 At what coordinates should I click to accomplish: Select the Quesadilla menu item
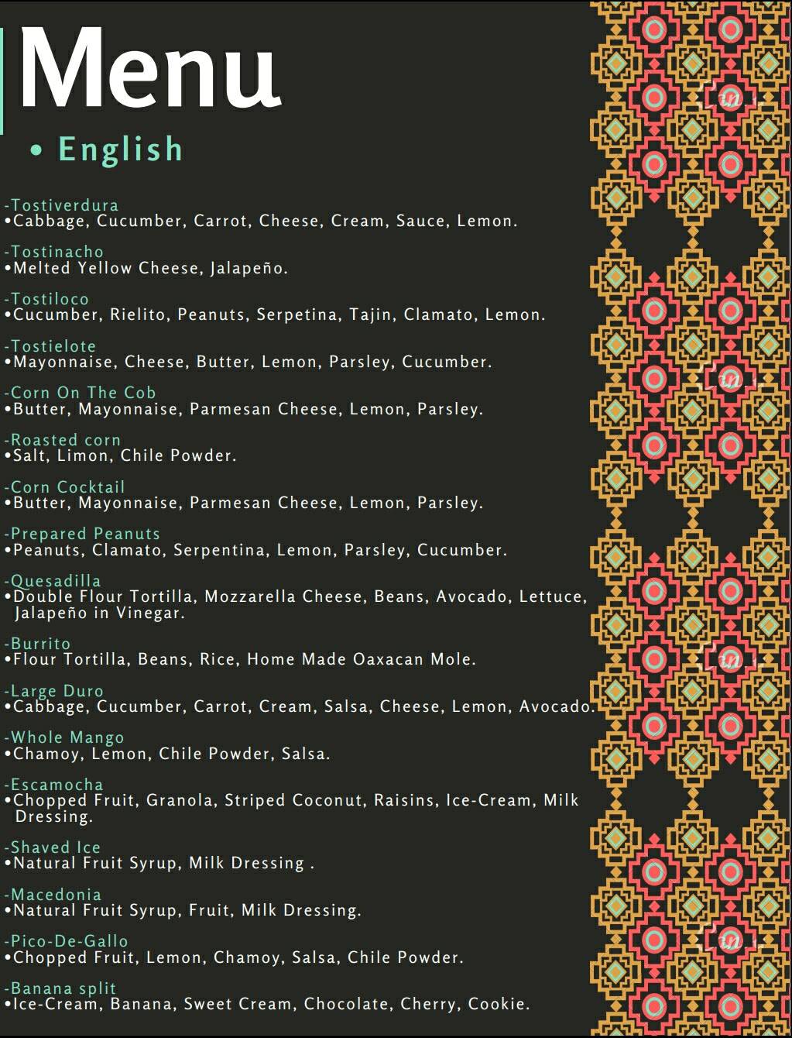pyautogui.click(x=54, y=581)
